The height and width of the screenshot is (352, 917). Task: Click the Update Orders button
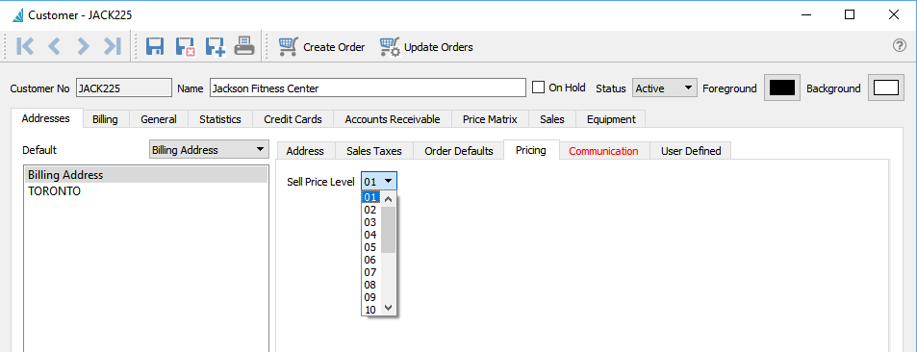pos(425,47)
